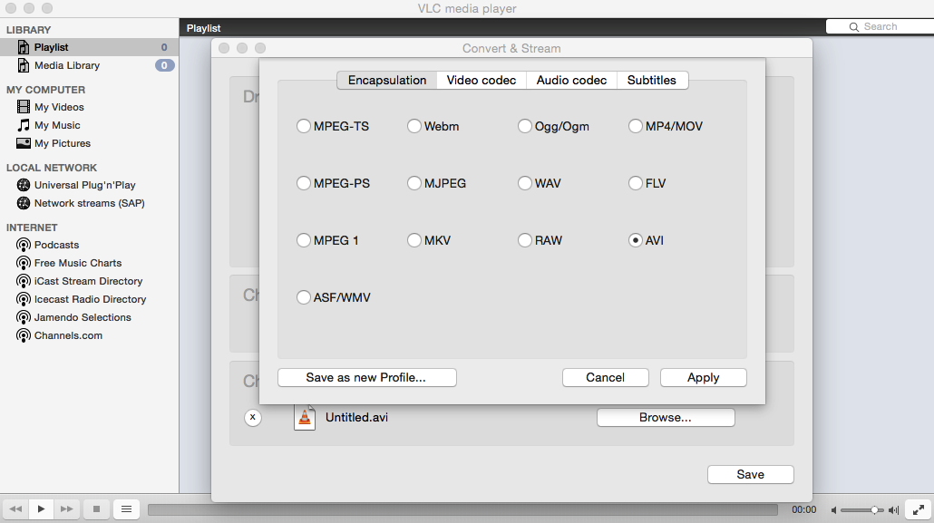Select MPEG-PS encapsulation
This screenshot has height=523, width=934.
tap(333, 183)
